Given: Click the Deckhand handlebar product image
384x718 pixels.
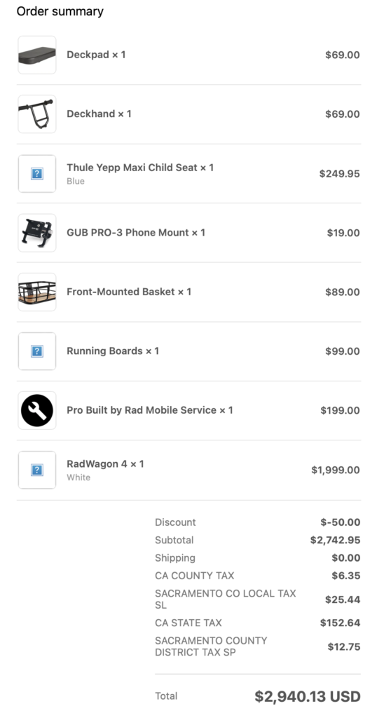Looking at the screenshot, I should tap(37, 114).
